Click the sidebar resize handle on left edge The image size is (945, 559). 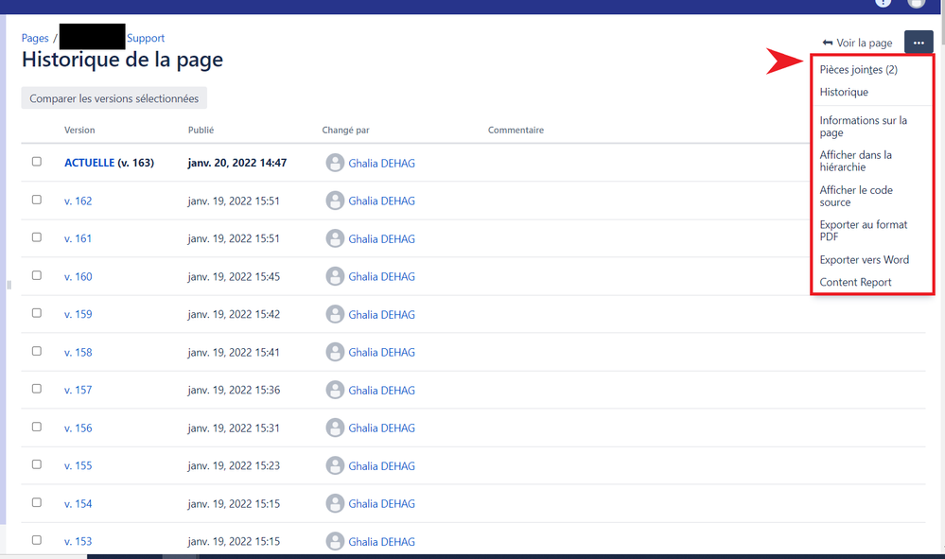coord(9,285)
